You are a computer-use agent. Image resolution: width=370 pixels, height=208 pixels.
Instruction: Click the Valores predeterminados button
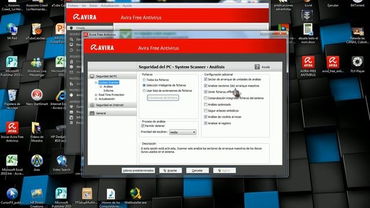(x=138, y=170)
